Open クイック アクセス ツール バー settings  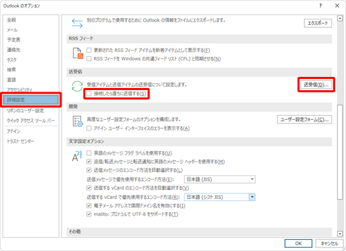[x=30, y=121]
